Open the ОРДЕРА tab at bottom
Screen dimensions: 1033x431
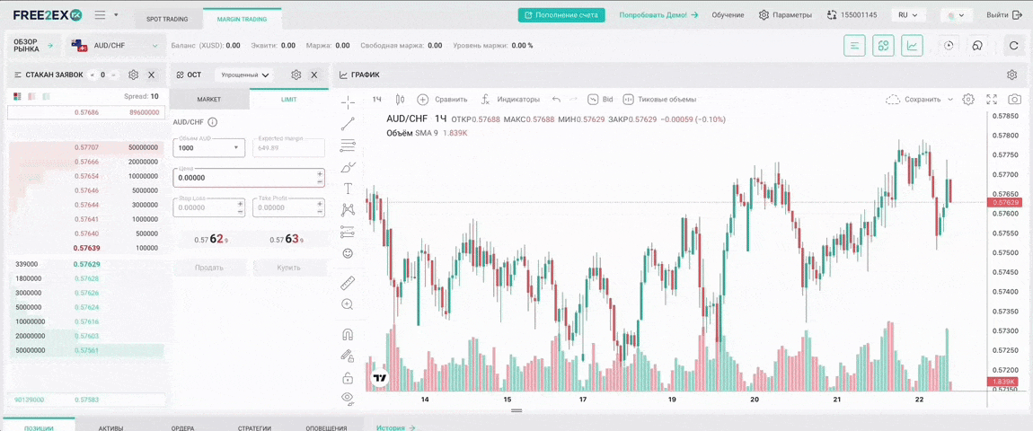click(x=182, y=428)
